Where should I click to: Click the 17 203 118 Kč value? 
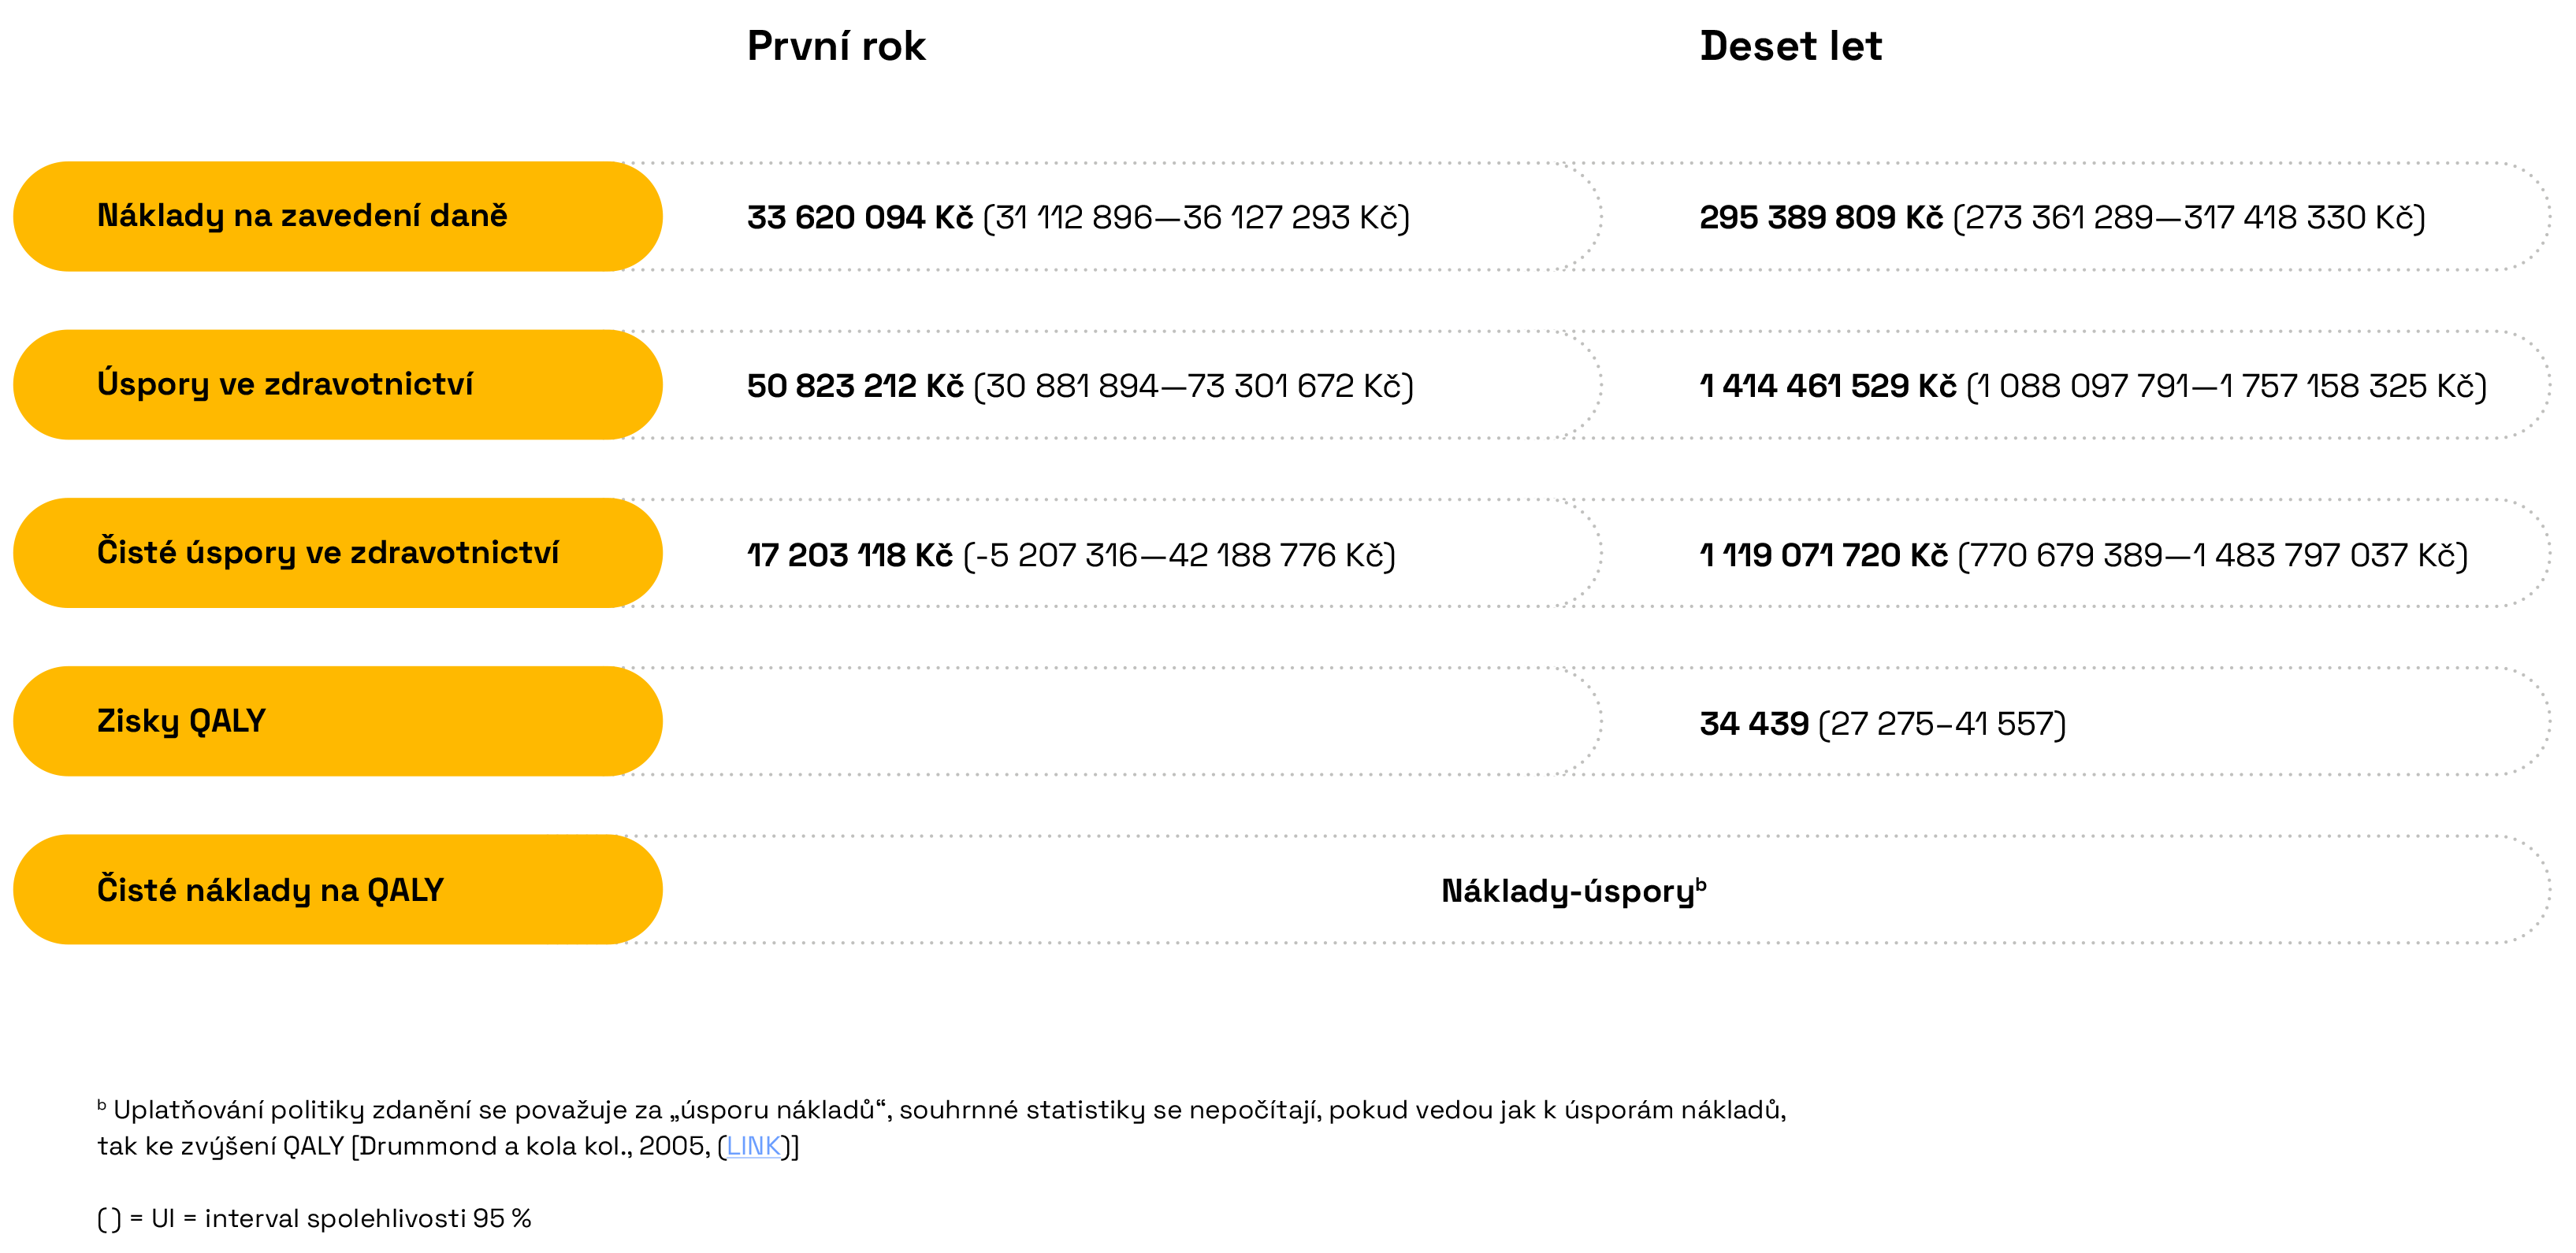[x=849, y=554]
